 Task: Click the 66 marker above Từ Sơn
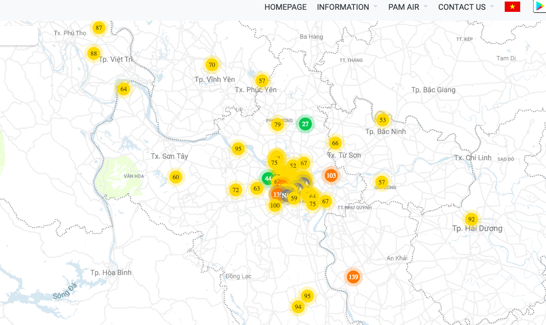coord(335,143)
